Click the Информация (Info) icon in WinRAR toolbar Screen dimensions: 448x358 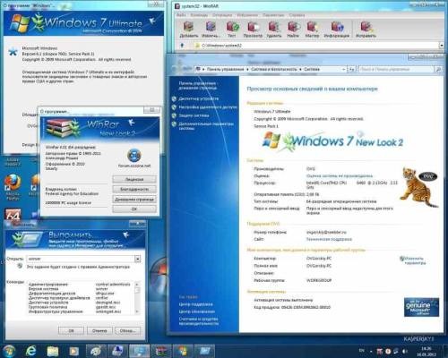pos(337,30)
